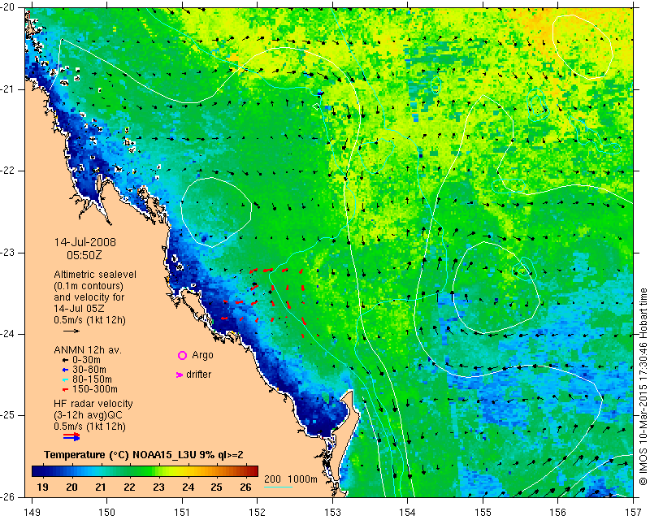This screenshot has height=520, width=650.
Task: Click the '(3-12h avg)QC' text
Action: click(88, 414)
